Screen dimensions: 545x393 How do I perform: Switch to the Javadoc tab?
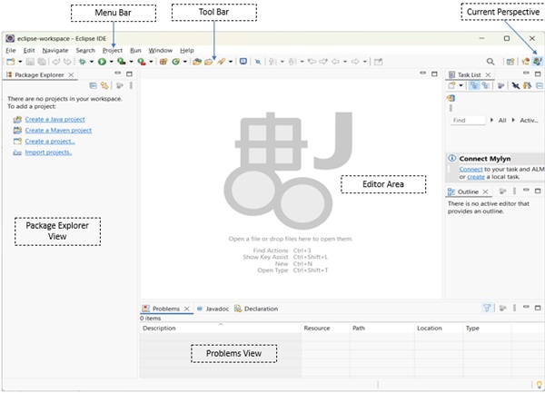pyautogui.click(x=213, y=309)
